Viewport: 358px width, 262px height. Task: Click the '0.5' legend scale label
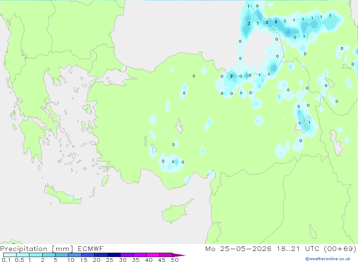(x=19, y=260)
